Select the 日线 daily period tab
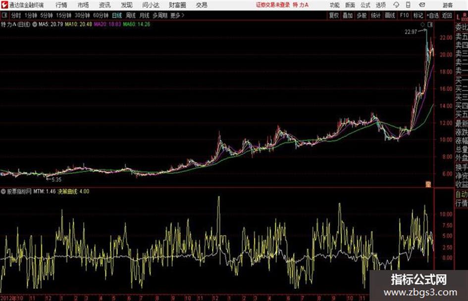The height and width of the screenshot is (301, 468). click(x=117, y=15)
